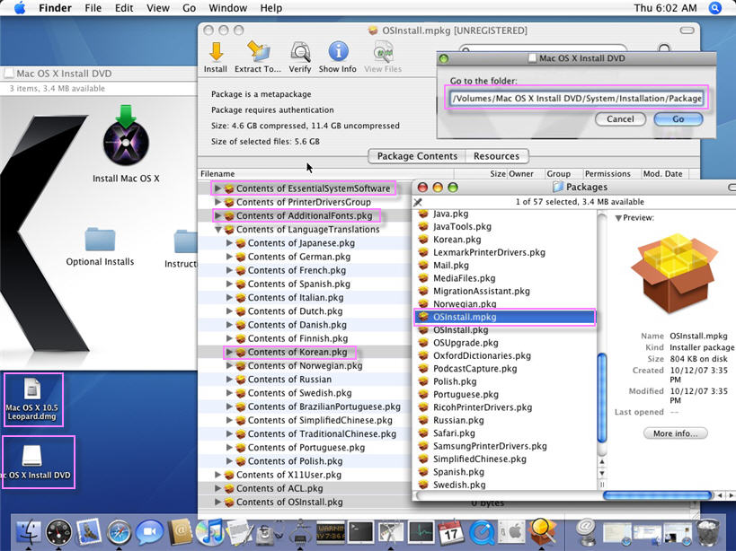Viewport: 736px width, 551px height.
Task: Select the Mac OS X Install DVD drive icon
Action: pos(32,462)
